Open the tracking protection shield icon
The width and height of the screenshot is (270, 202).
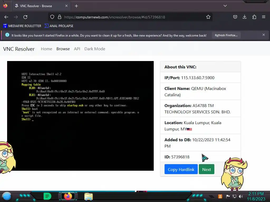pos(52,17)
